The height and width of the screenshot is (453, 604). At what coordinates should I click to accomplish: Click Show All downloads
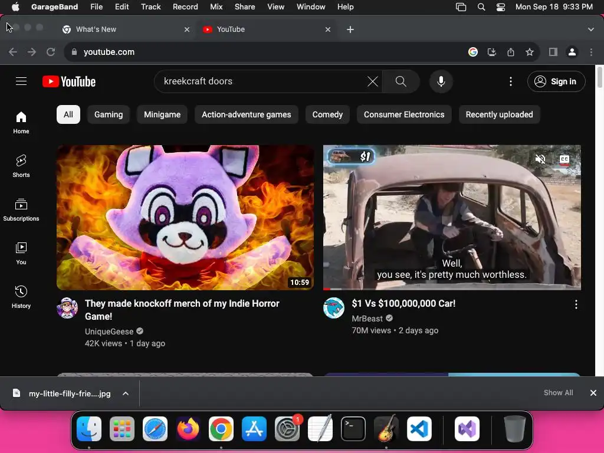558,392
